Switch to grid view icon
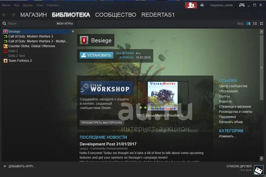Viewport: 266px width, 177px height. 261,23
